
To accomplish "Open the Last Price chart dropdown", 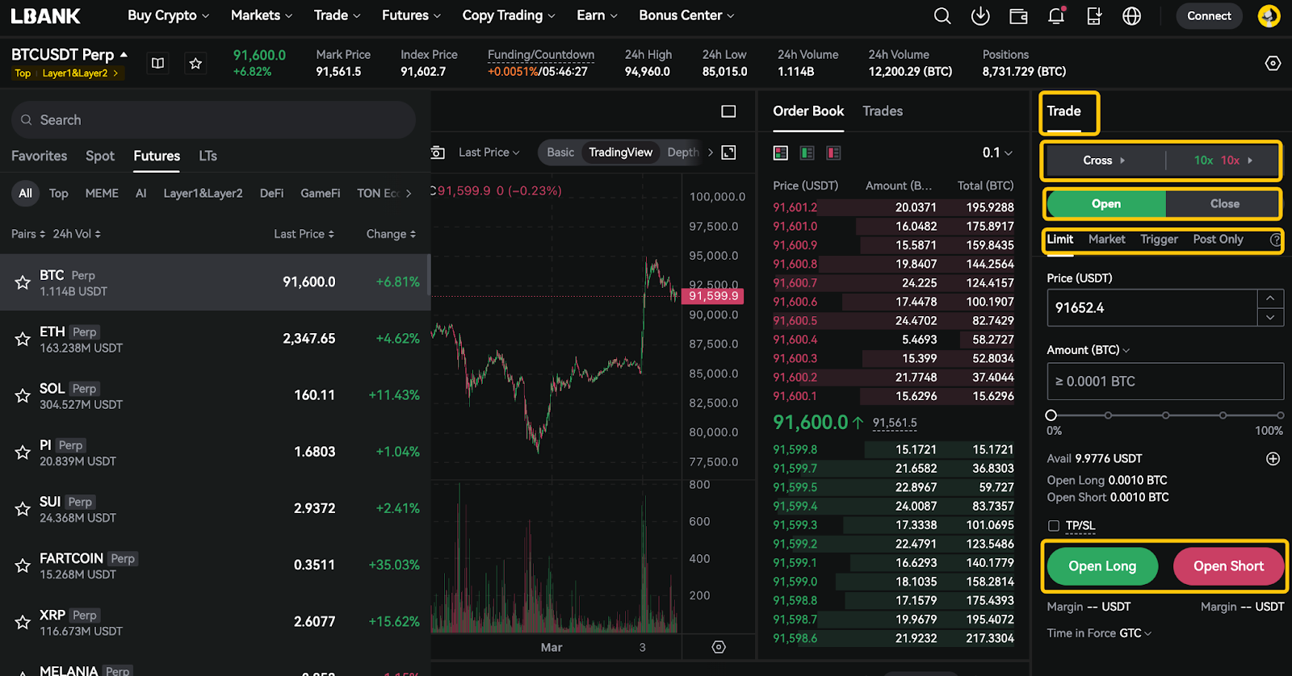I will tap(489, 152).
